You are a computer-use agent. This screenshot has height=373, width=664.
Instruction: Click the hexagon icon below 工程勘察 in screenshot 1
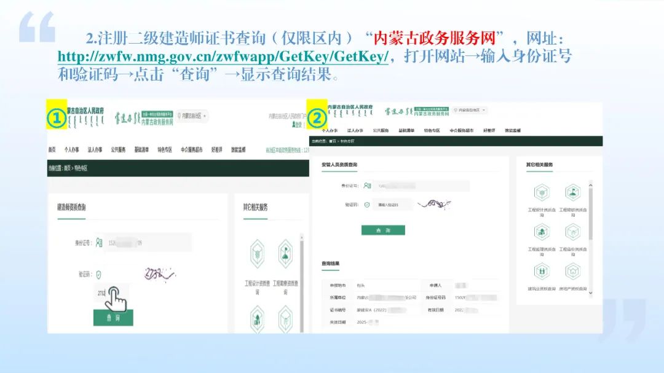click(x=285, y=319)
